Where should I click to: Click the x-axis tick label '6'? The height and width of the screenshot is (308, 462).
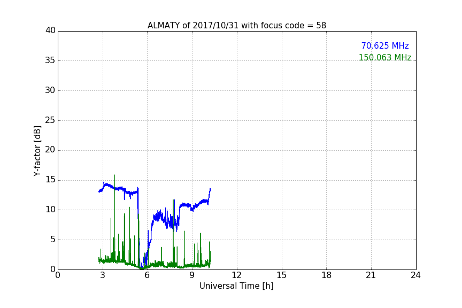point(147,275)
